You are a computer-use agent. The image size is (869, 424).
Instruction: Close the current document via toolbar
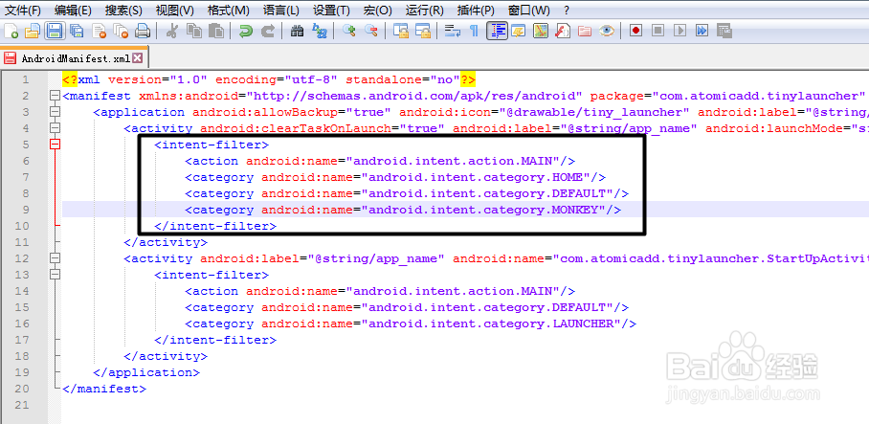100,31
